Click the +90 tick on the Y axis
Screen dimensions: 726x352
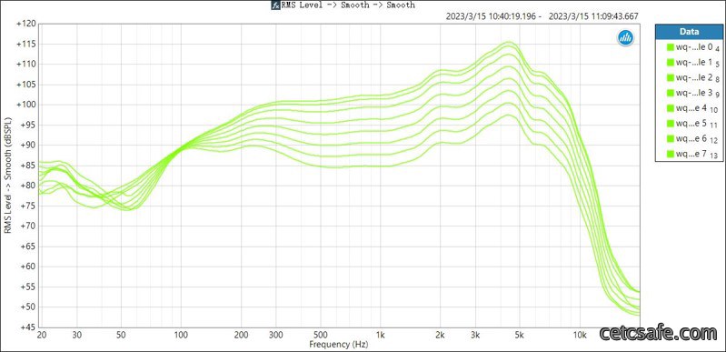(x=27, y=146)
